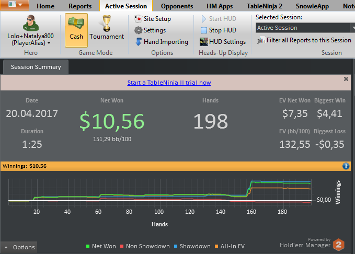Click the 1:25 duration value
The height and width of the screenshot is (254, 355).
(x=32, y=144)
